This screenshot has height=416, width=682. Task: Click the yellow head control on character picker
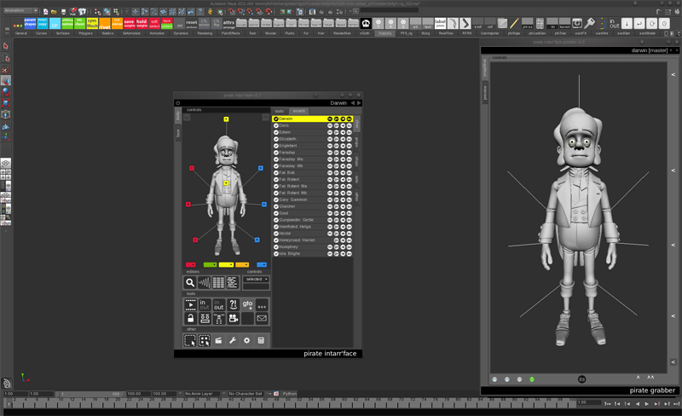click(x=226, y=119)
